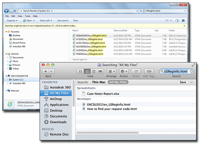Screen dimensions: 200x145
Task: Open the view options dropdown arrow
Action: (171, 20)
